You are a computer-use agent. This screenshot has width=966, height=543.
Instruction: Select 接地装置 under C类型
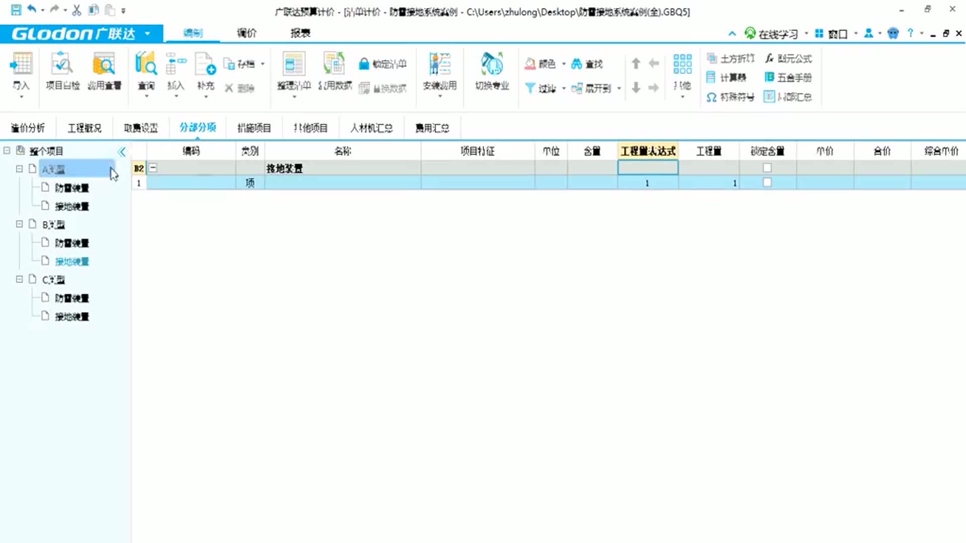click(x=72, y=317)
